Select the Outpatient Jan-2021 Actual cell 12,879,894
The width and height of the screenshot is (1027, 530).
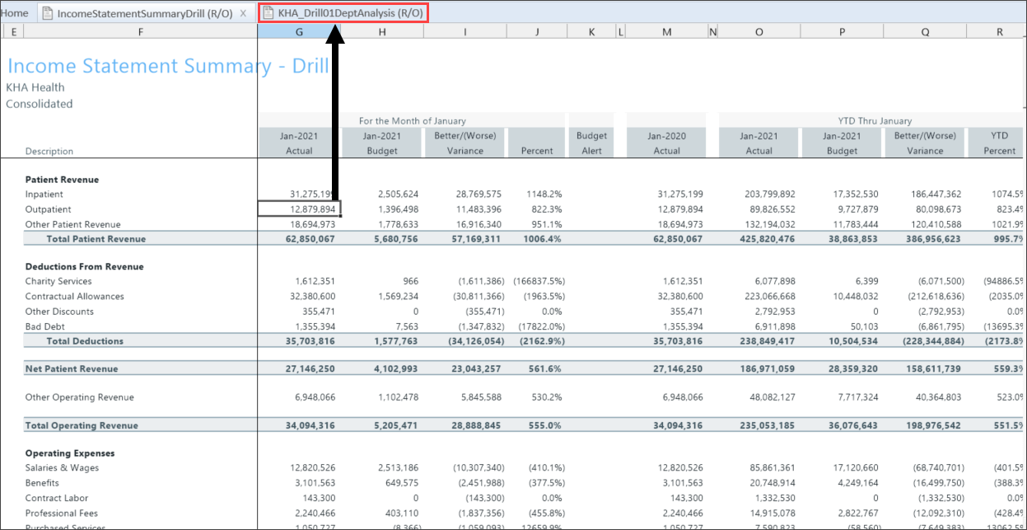coord(299,209)
